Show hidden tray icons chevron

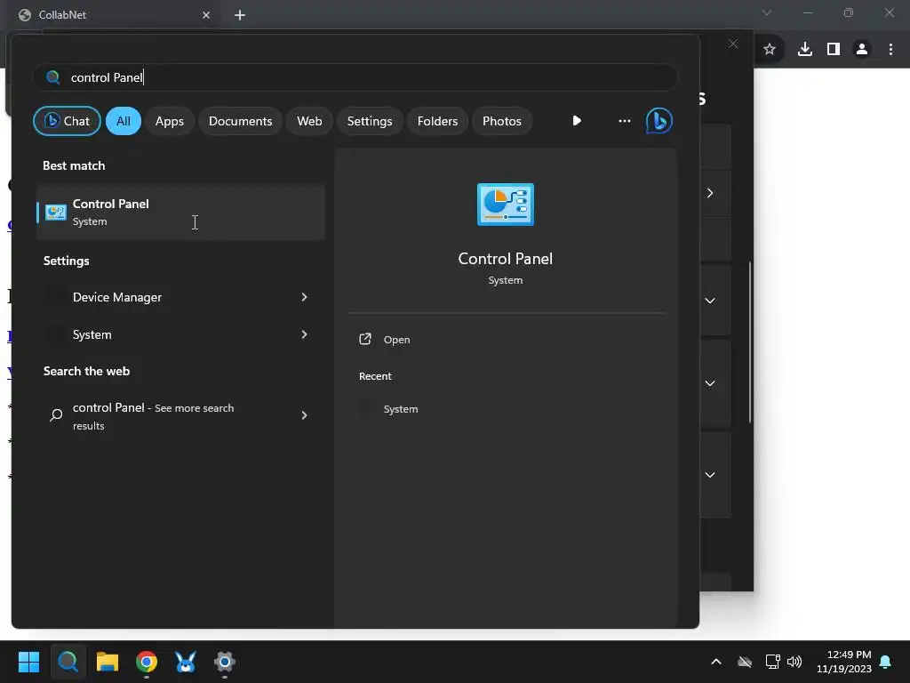716,662
